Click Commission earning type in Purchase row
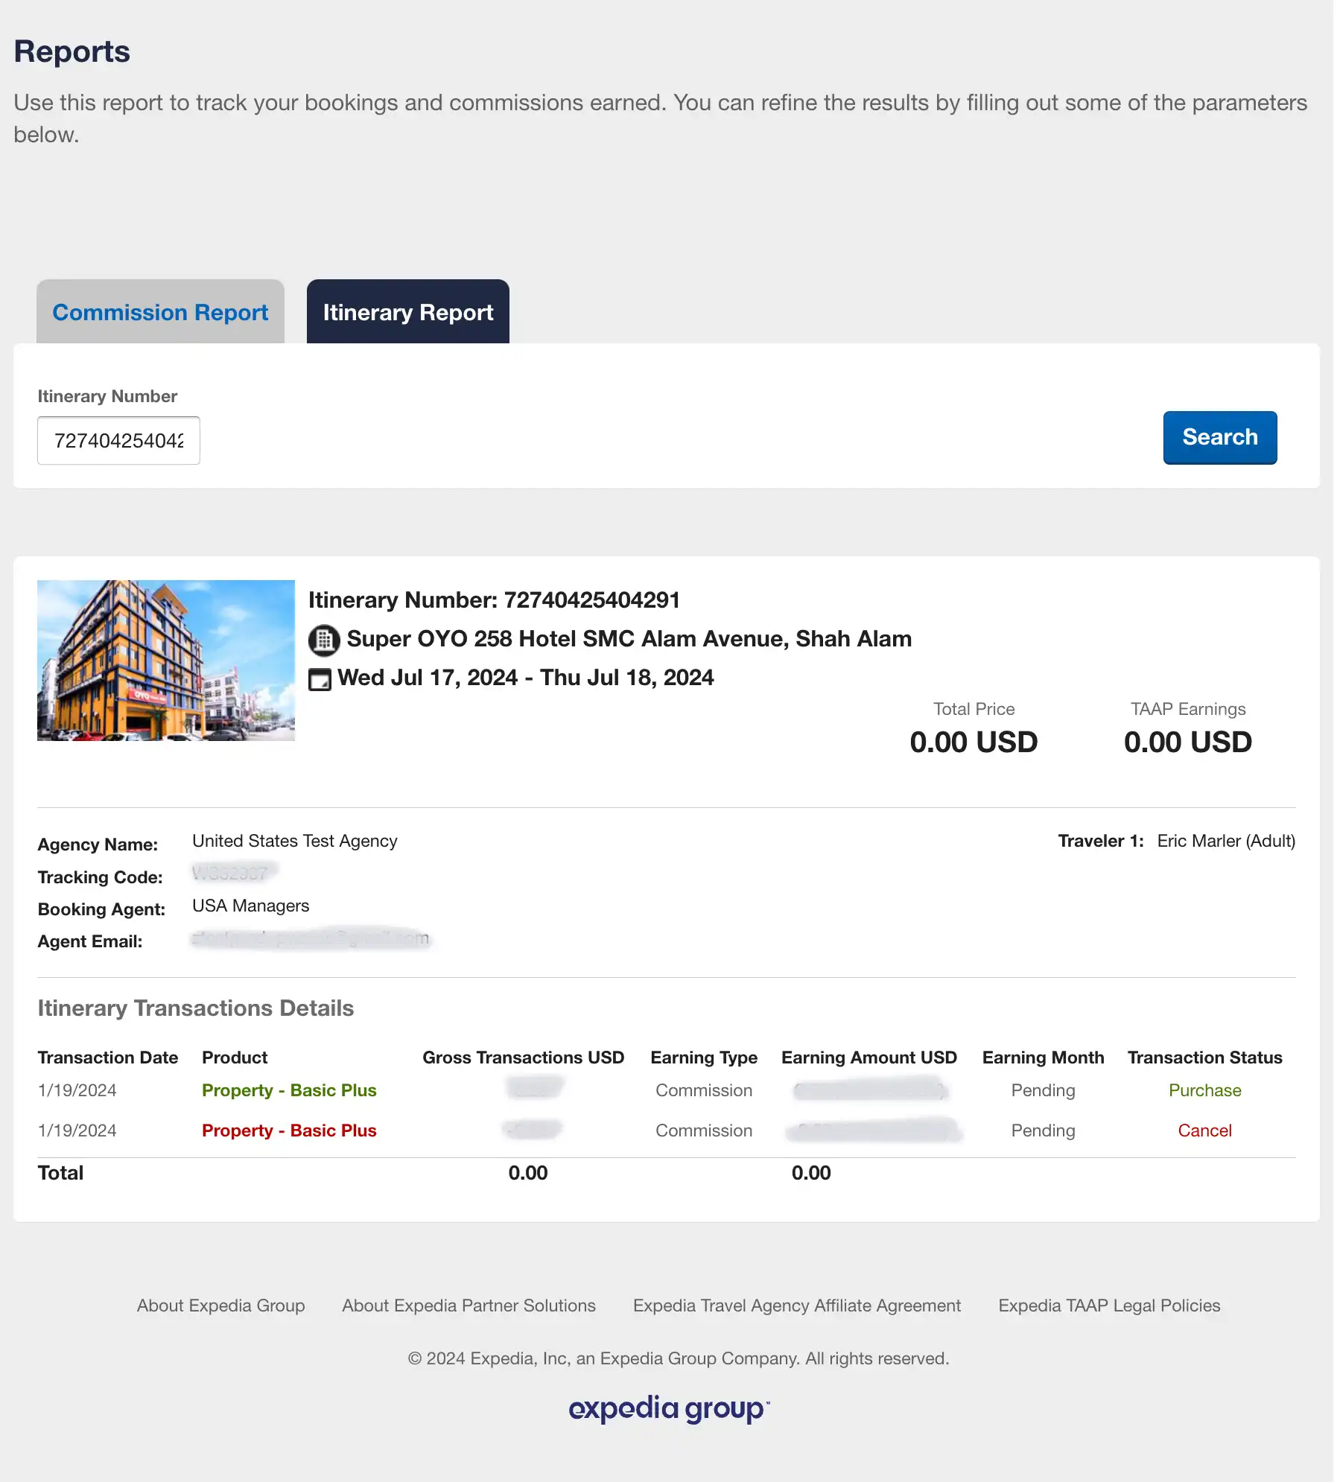 [704, 1090]
